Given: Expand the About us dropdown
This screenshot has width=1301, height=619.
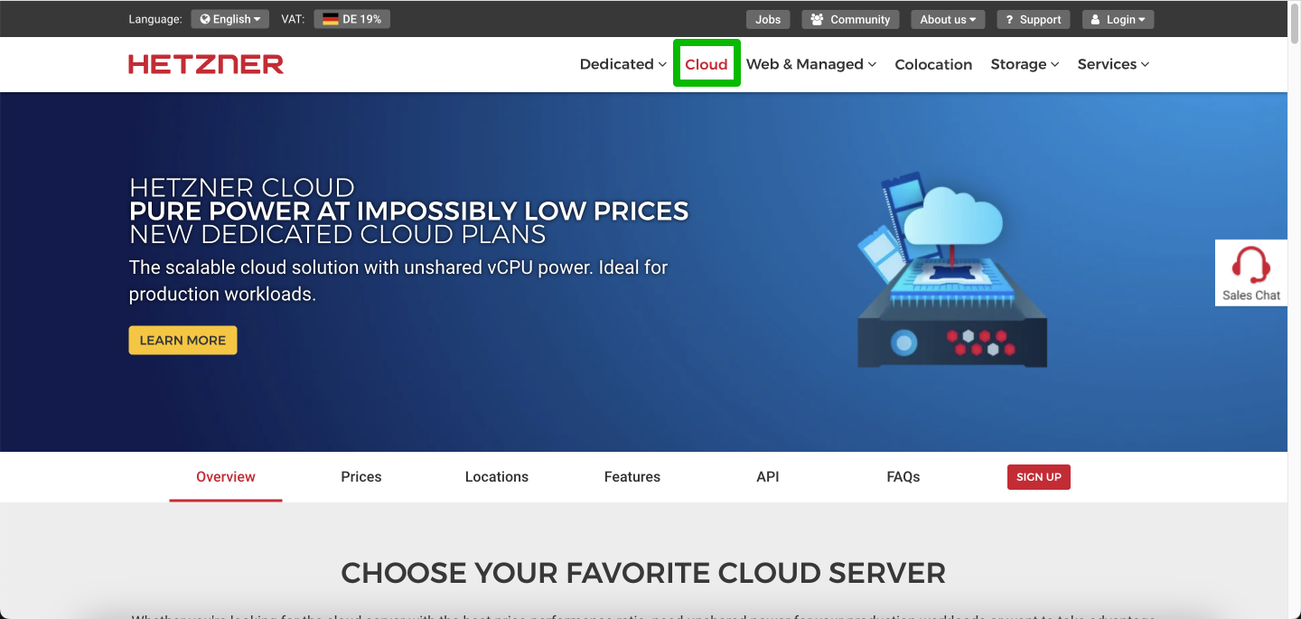Looking at the screenshot, I should pyautogui.click(x=949, y=19).
